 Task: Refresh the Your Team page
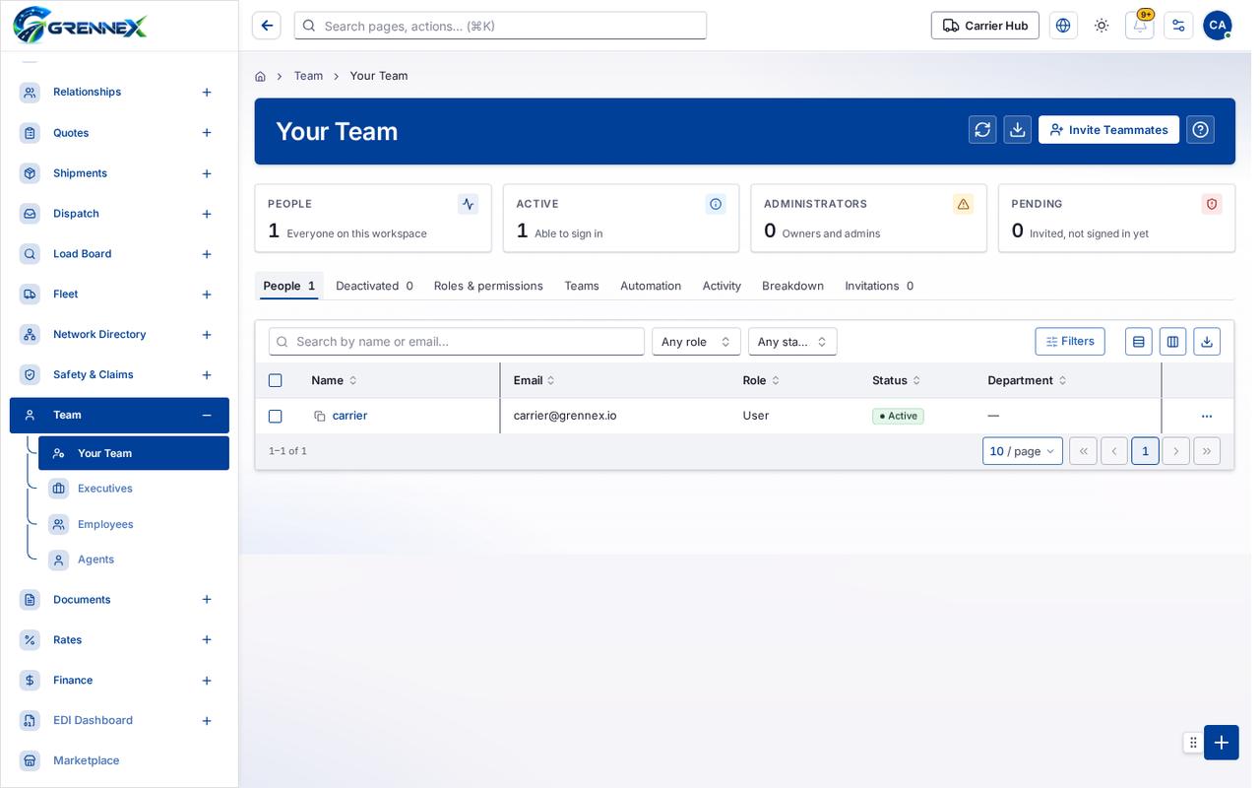click(x=982, y=130)
